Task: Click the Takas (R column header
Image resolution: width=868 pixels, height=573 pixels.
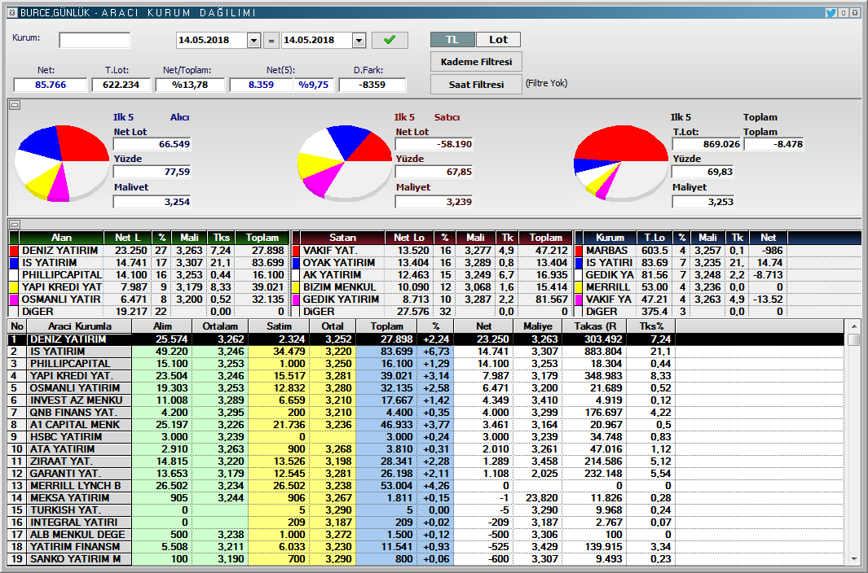Action: [595, 326]
